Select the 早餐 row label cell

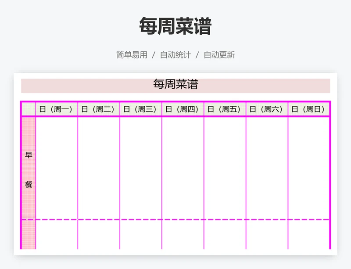click(x=29, y=168)
